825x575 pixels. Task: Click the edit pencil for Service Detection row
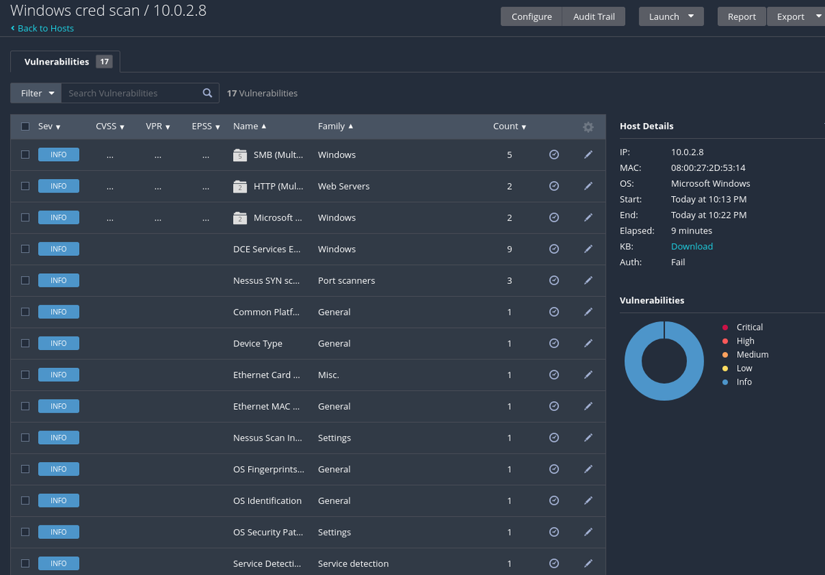tap(588, 563)
